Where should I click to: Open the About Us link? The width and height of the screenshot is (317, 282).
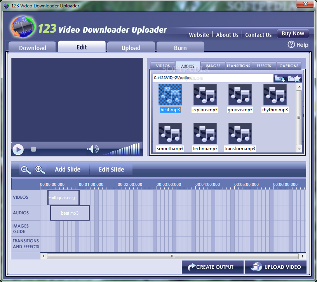pos(227,35)
